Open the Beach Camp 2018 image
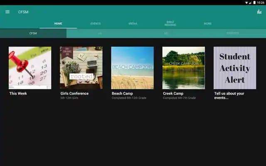266x166 pixels. 132,68
